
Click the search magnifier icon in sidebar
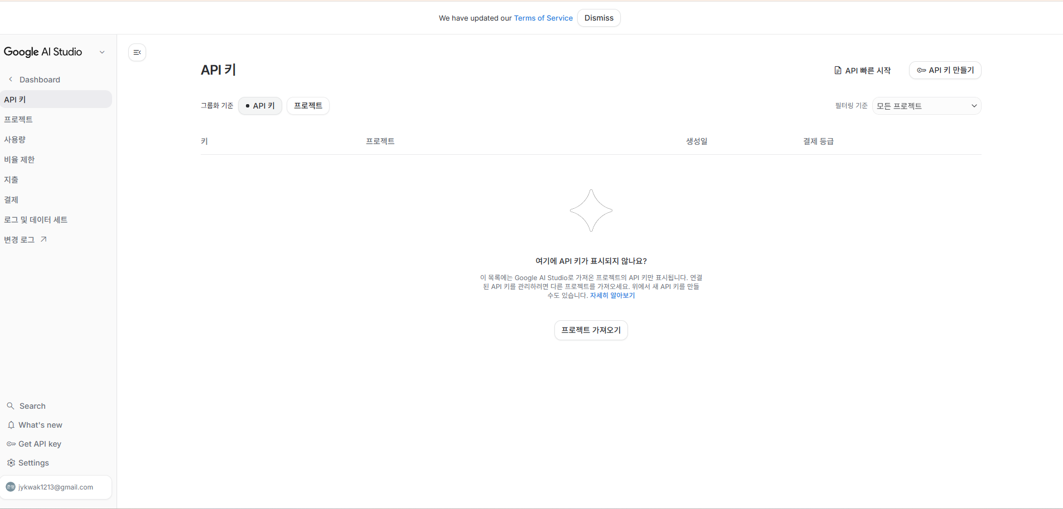[x=11, y=406]
